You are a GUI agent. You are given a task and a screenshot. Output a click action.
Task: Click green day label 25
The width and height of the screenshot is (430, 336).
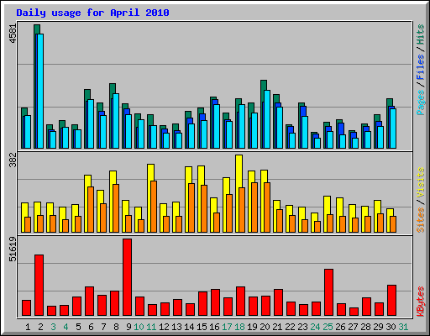pyautogui.click(x=328, y=327)
